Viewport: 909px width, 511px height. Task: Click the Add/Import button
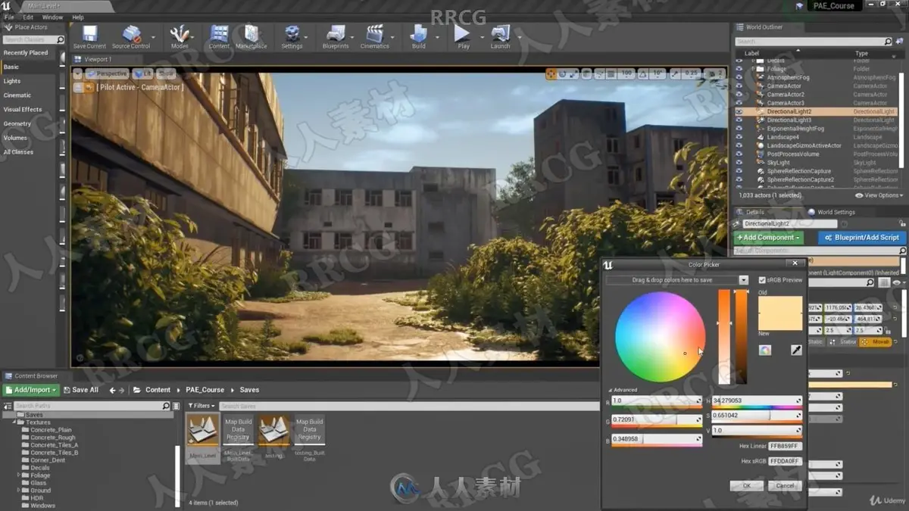30,390
